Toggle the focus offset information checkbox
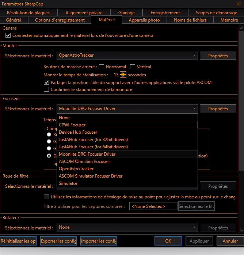Screen dimensions: 244x255 [46, 197]
